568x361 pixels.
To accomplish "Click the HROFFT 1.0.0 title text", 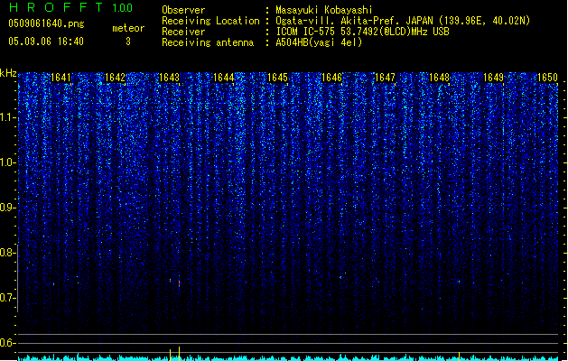I will [x=70, y=7].
